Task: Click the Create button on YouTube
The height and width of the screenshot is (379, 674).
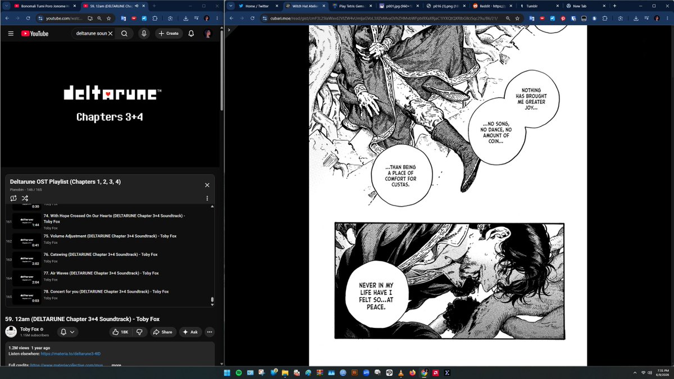Action: [168, 33]
